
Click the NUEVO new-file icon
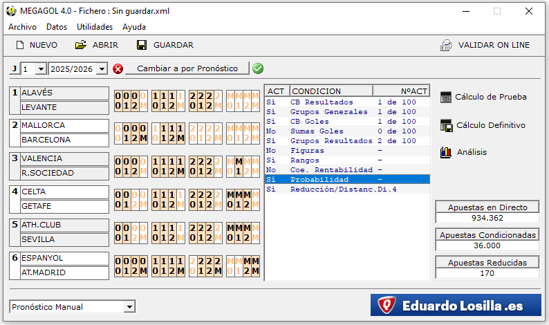pyautogui.click(x=20, y=45)
